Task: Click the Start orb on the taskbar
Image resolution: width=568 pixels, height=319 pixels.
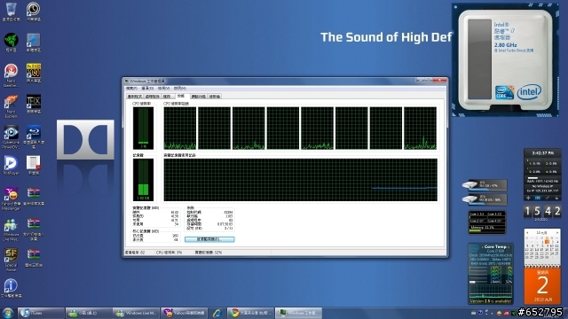Action: click(8, 313)
